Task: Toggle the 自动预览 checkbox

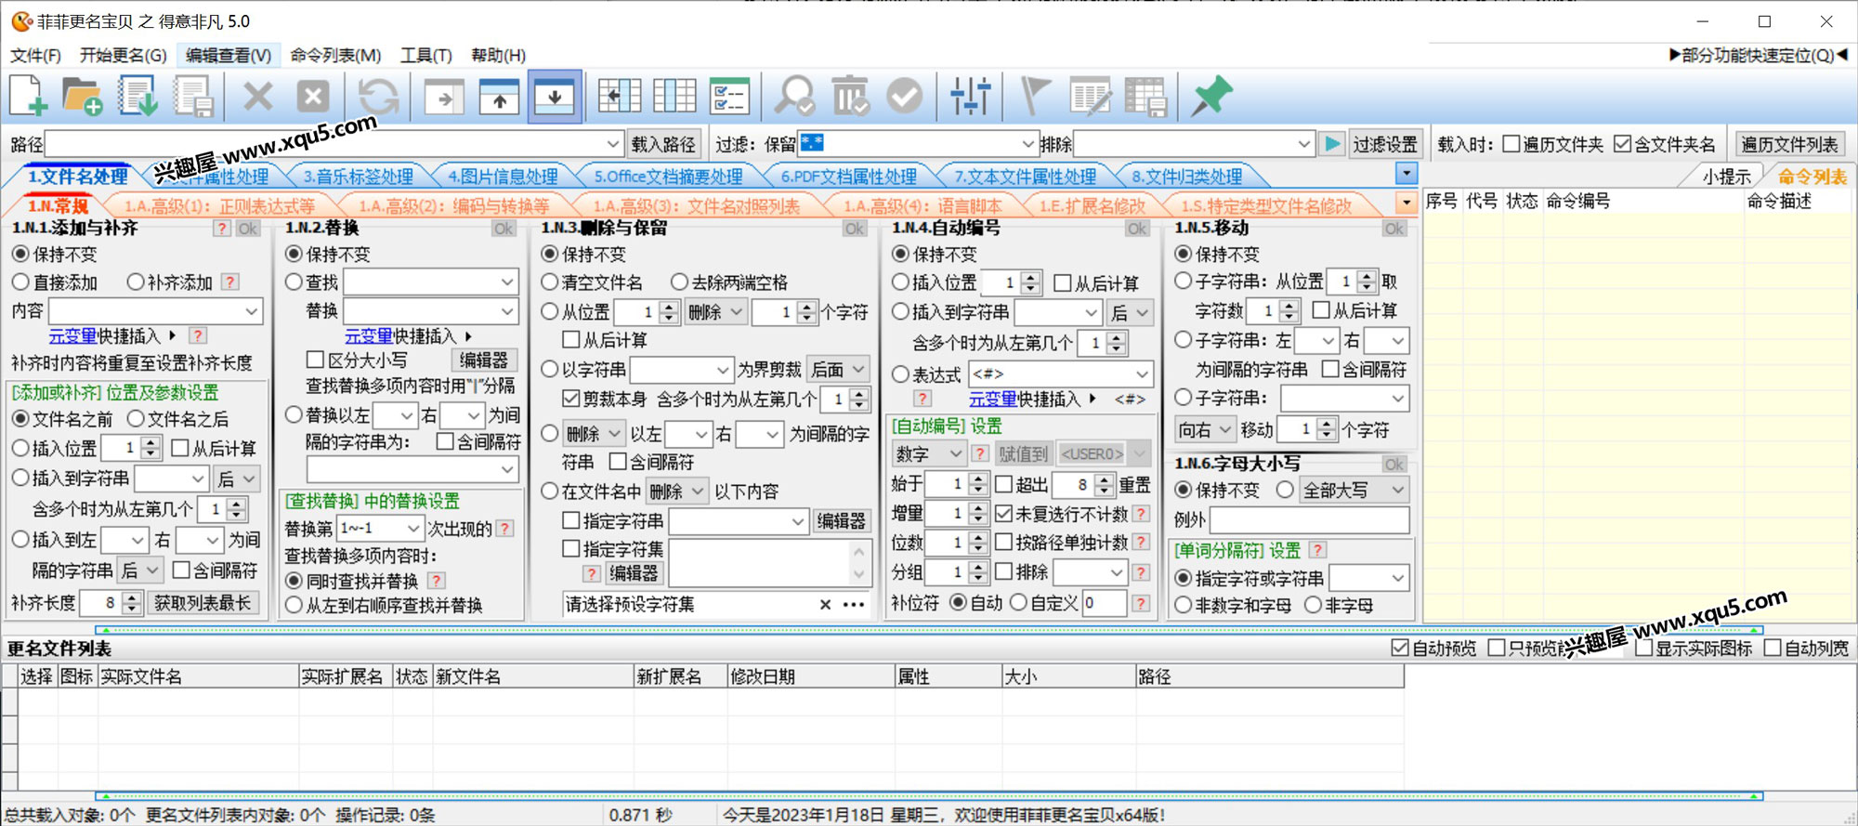Action: coord(1400,648)
